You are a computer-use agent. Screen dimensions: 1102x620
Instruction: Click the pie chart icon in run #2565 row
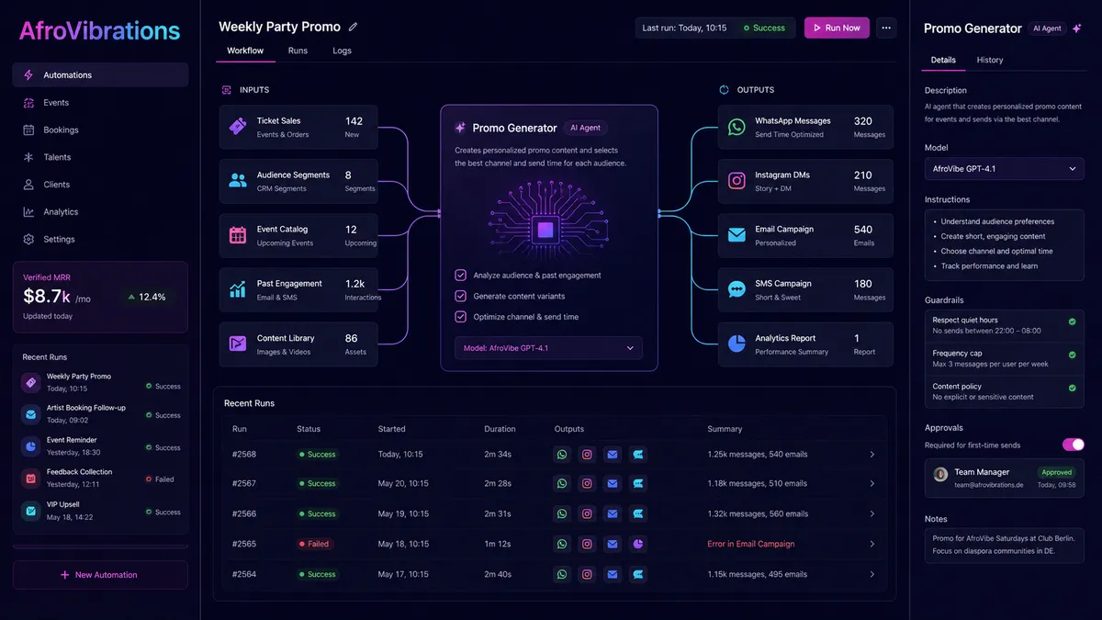[x=638, y=544]
